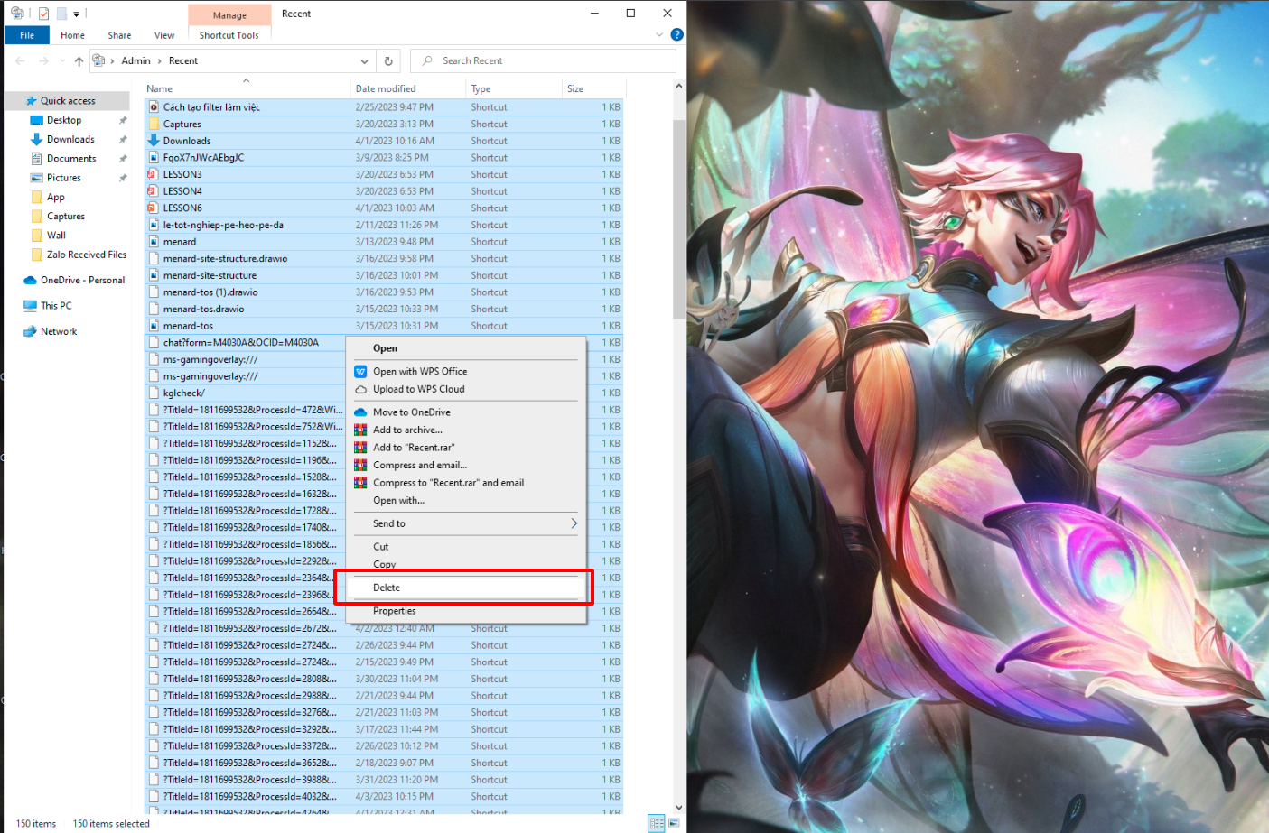Viewport: 1269px width, 833px height.
Task: Expand the address bar history dropdown
Action: tap(364, 61)
